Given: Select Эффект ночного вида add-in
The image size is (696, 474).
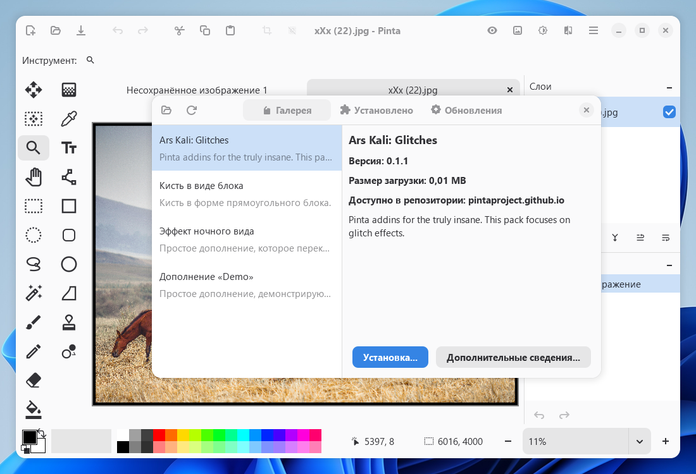Looking at the screenshot, I should [247, 240].
